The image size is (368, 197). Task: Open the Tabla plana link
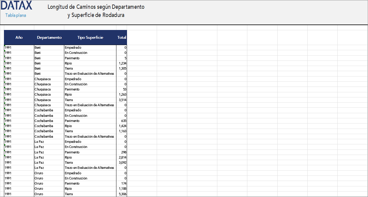16,15
